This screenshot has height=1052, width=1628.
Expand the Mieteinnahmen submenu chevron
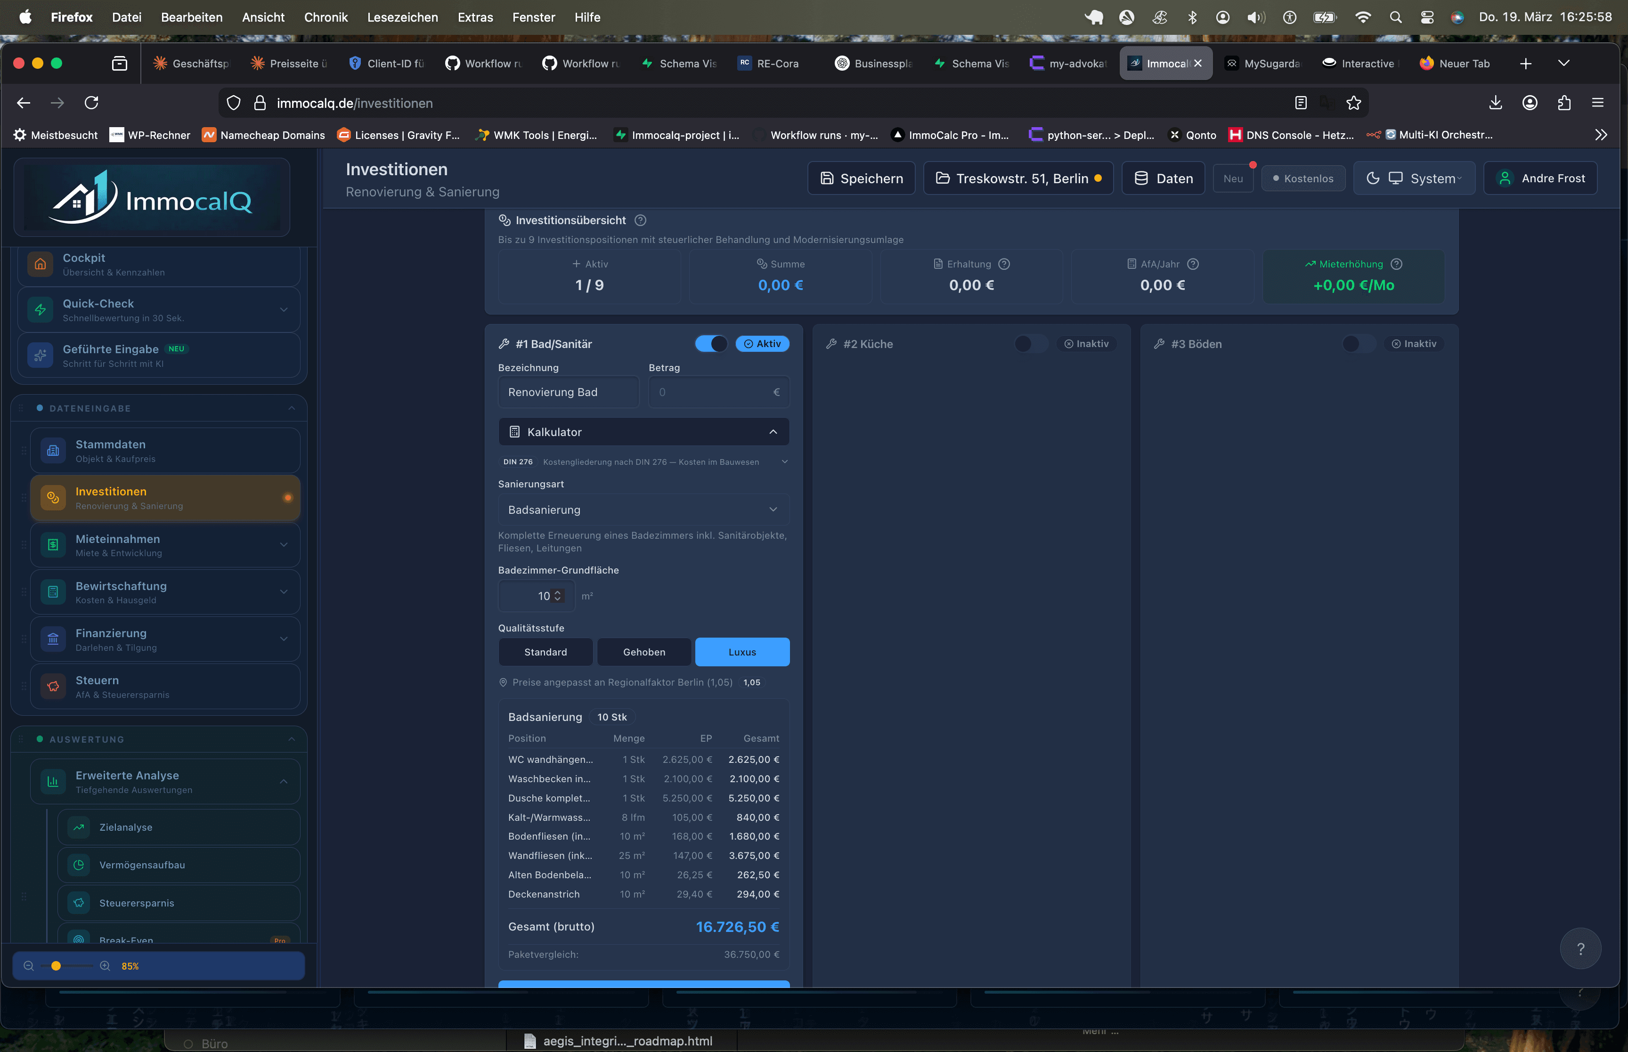[x=284, y=545]
